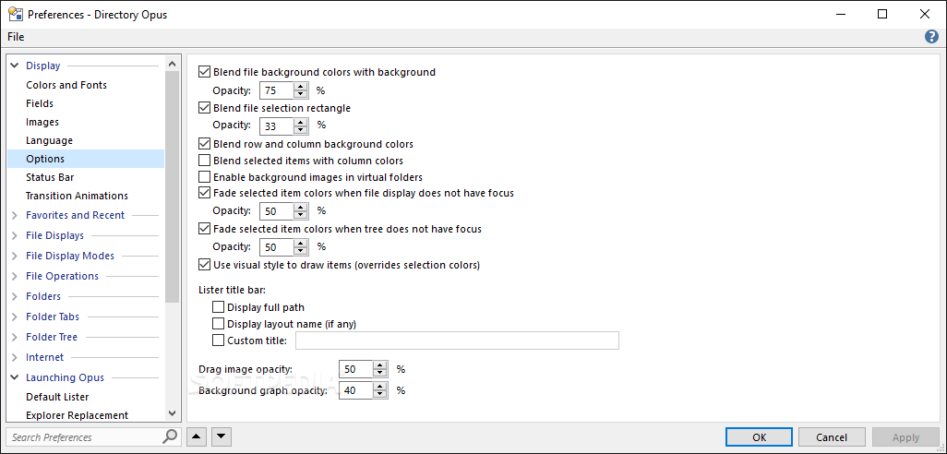947x454 pixels.
Task: Expand the Folder Tree section
Action: pyautogui.click(x=15, y=337)
